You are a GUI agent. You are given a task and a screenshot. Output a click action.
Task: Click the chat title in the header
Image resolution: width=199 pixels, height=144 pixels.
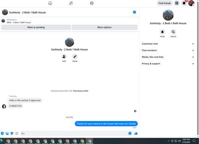point(27,12)
